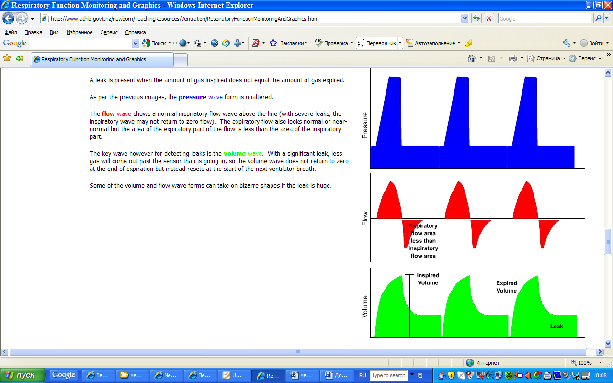
Task: Click the browser Back button
Action: tap(8, 19)
